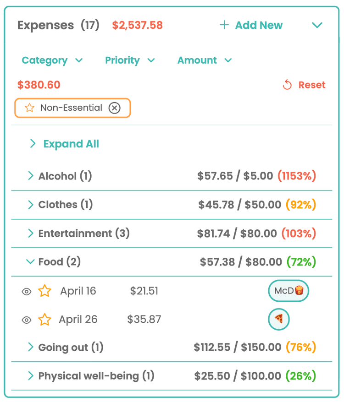Click the plus icon next to Add New
344x402 pixels.
tap(224, 25)
